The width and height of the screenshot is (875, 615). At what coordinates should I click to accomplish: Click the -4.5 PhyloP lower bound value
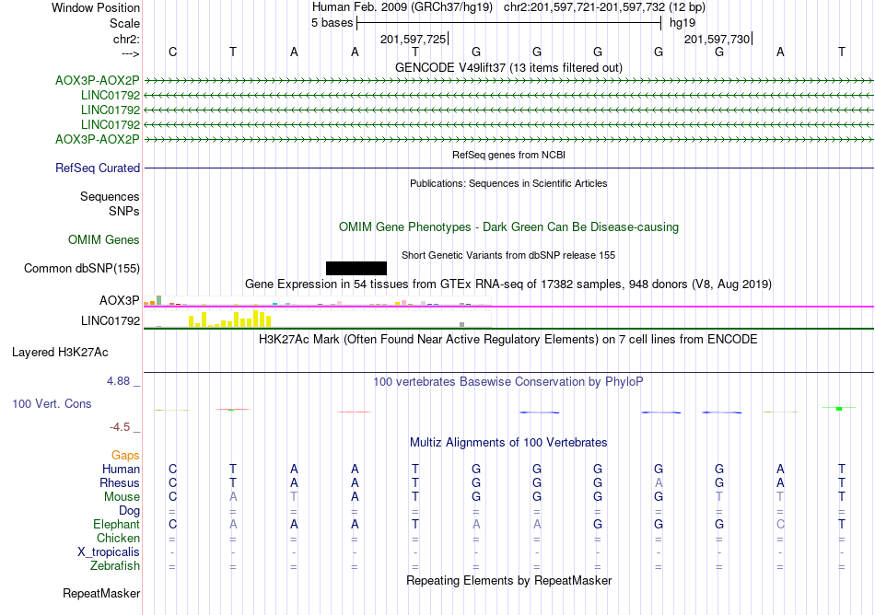click(x=120, y=427)
